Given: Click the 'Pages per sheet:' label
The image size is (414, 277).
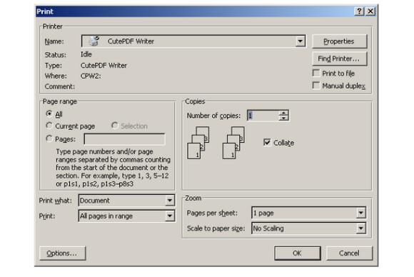Looking at the screenshot, I should (x=212, y=213).
